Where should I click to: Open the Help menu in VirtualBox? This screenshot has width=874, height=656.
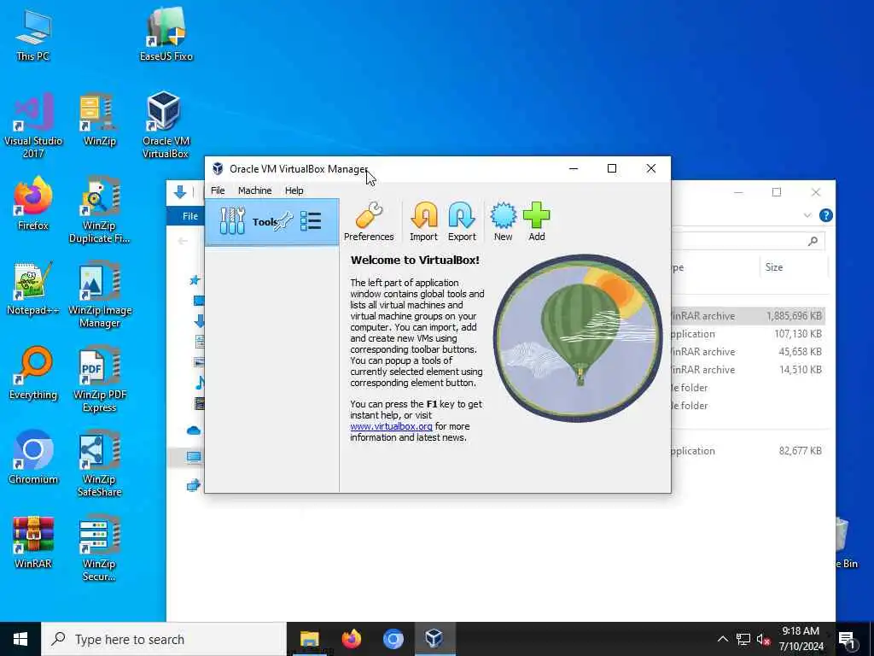pyautogui.click(x=294, y=190)
